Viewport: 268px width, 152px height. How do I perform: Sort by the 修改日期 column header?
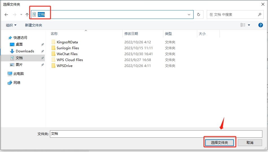pos(131,33)
